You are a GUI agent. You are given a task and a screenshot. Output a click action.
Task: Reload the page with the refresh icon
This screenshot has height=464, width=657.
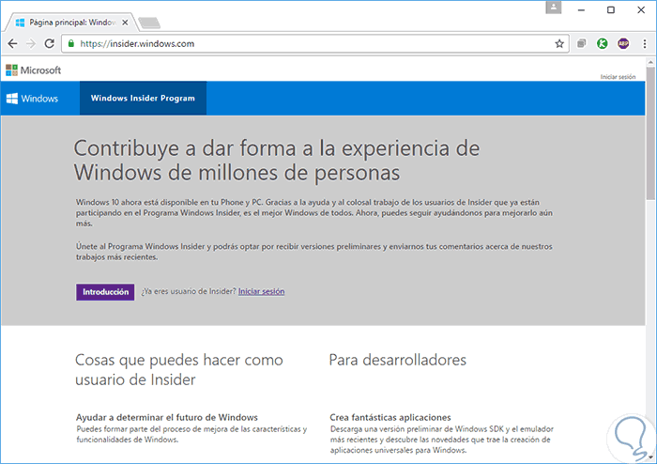pos(50,43)
